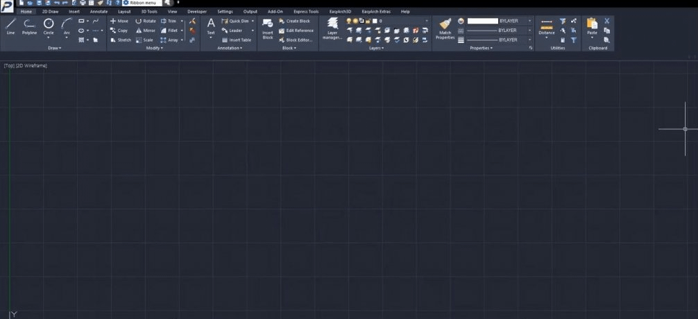Expand the Modify panel arrow
This screenshot has height=319, width=698.
tap(155, 49)
